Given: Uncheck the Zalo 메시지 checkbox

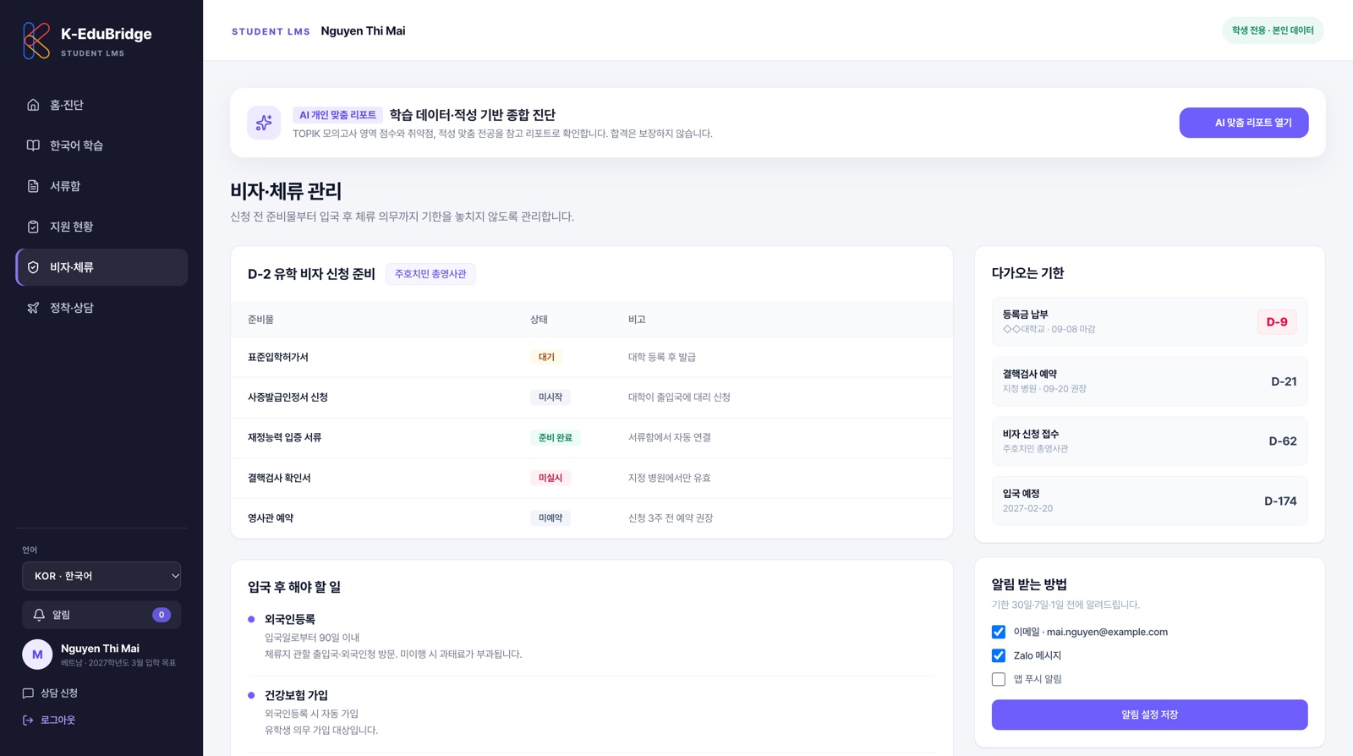Looking at the screenshot, I should point(999,655).
